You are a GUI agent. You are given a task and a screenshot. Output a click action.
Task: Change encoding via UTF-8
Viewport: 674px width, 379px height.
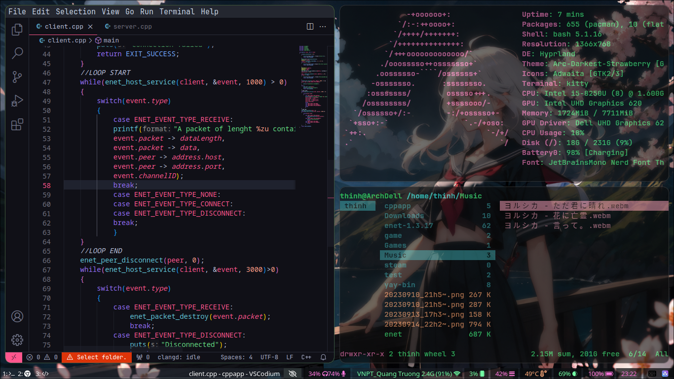click(x=269, y=357)
